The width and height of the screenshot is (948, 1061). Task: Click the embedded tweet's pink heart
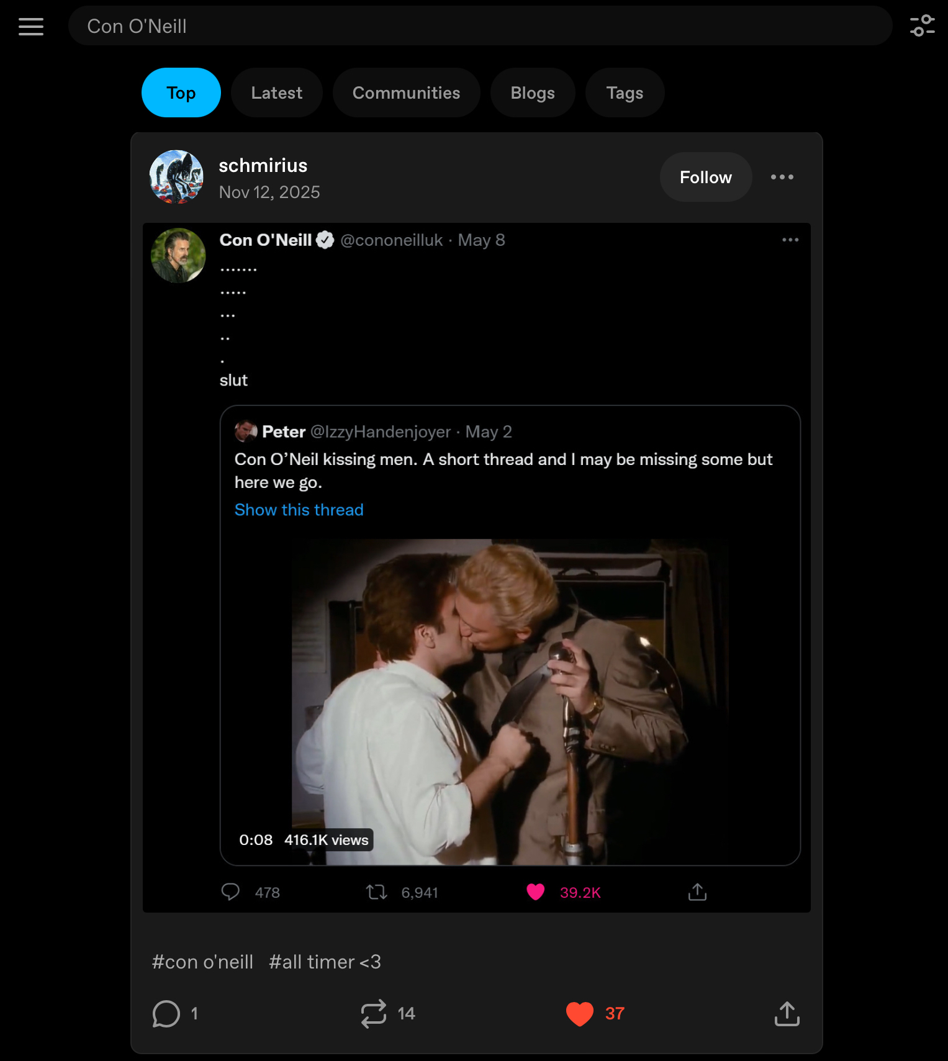pos(535,892)
